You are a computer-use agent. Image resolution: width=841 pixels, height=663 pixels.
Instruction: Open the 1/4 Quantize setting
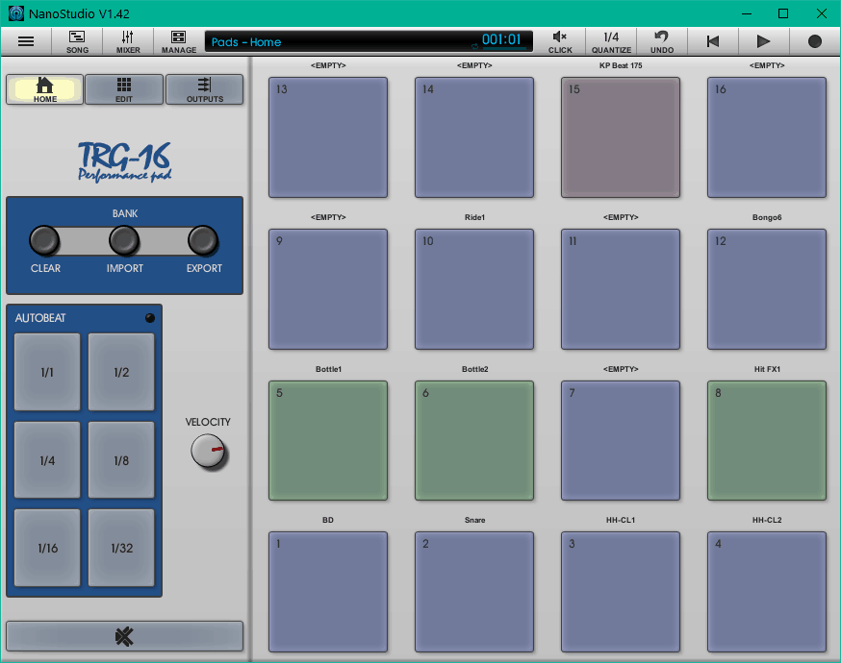click(x=611, y=41)
